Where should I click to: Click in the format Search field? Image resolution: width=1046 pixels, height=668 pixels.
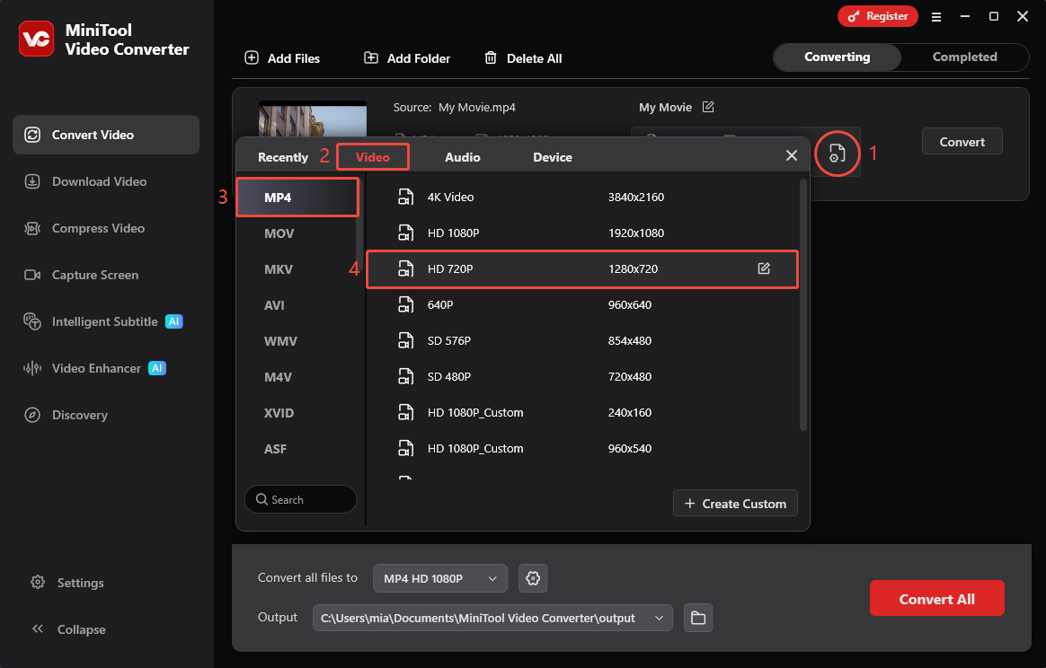point(300,499)
